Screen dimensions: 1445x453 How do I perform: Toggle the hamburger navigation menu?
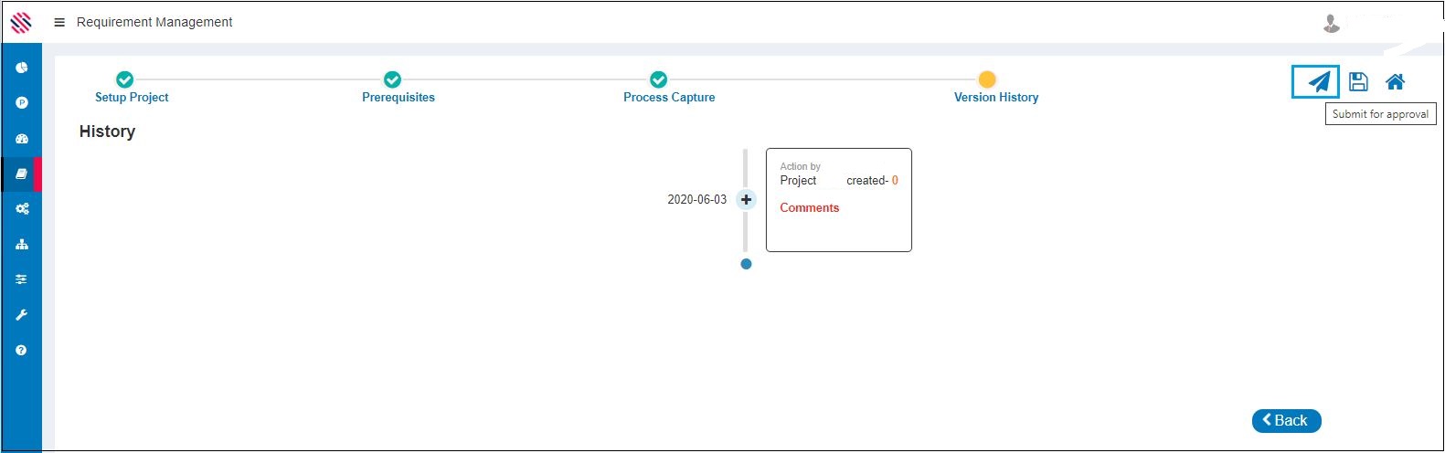[x=59, y=22]
